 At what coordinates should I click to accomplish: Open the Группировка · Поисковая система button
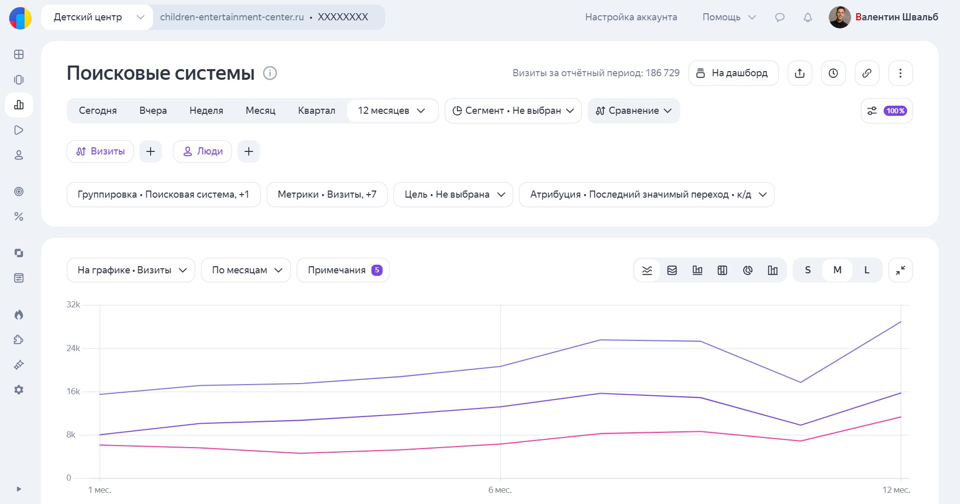164,195
